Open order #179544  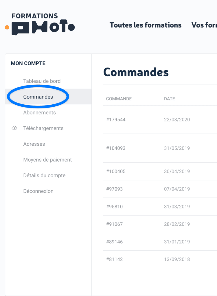click(x=116, y=120)
